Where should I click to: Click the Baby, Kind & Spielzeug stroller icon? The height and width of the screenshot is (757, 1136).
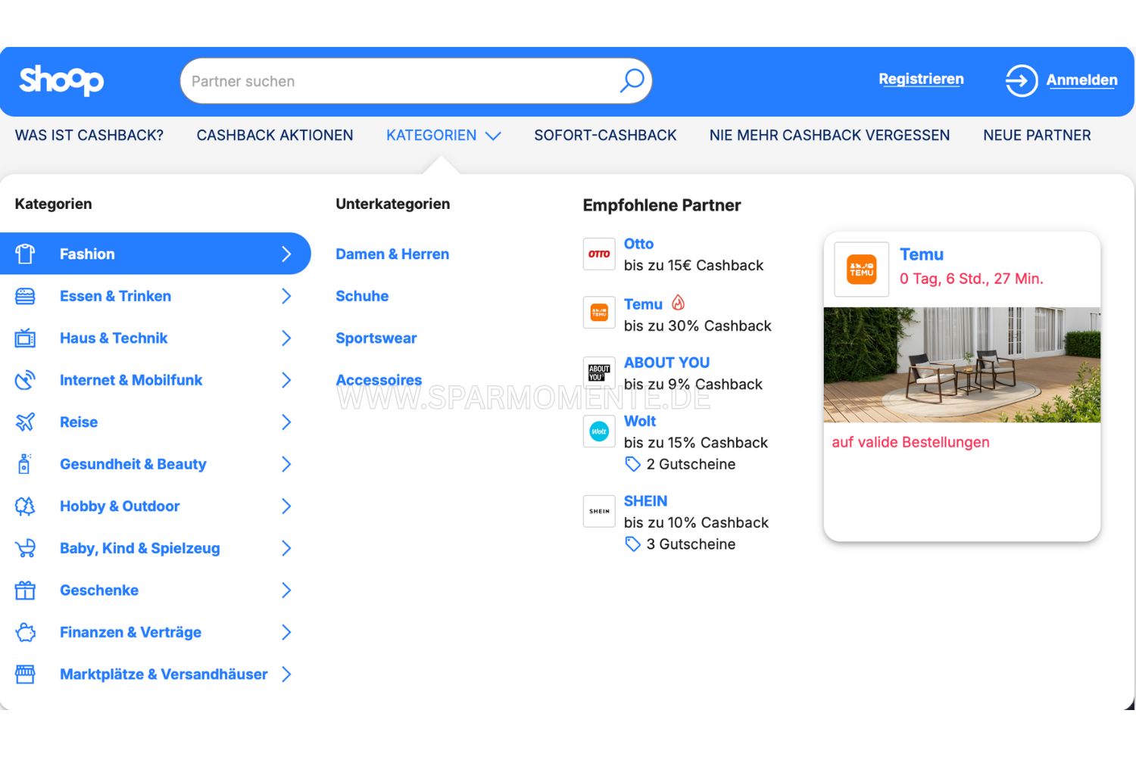point(25,548)
